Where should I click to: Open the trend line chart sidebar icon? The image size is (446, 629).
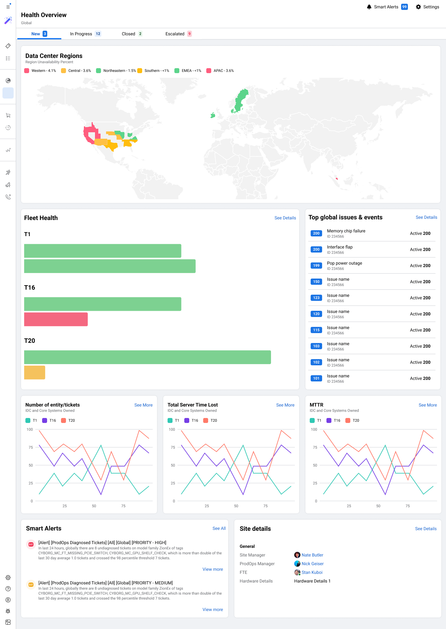8,150
